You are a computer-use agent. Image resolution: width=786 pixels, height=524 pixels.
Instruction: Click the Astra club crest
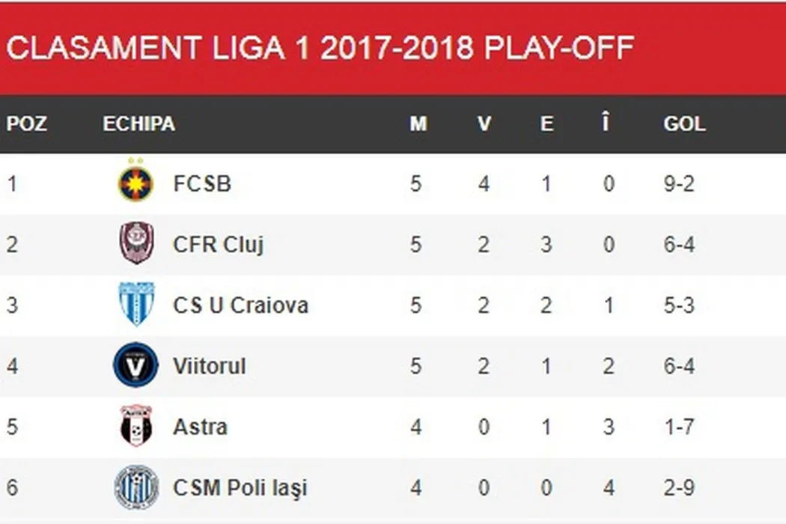(136, 427)
